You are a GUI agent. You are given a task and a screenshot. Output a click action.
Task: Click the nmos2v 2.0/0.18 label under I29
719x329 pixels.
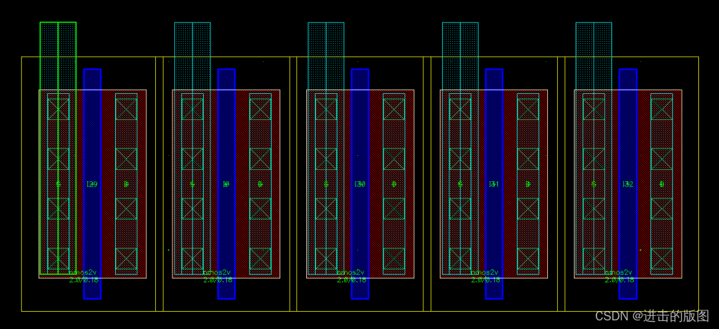(x=83, y=276)
